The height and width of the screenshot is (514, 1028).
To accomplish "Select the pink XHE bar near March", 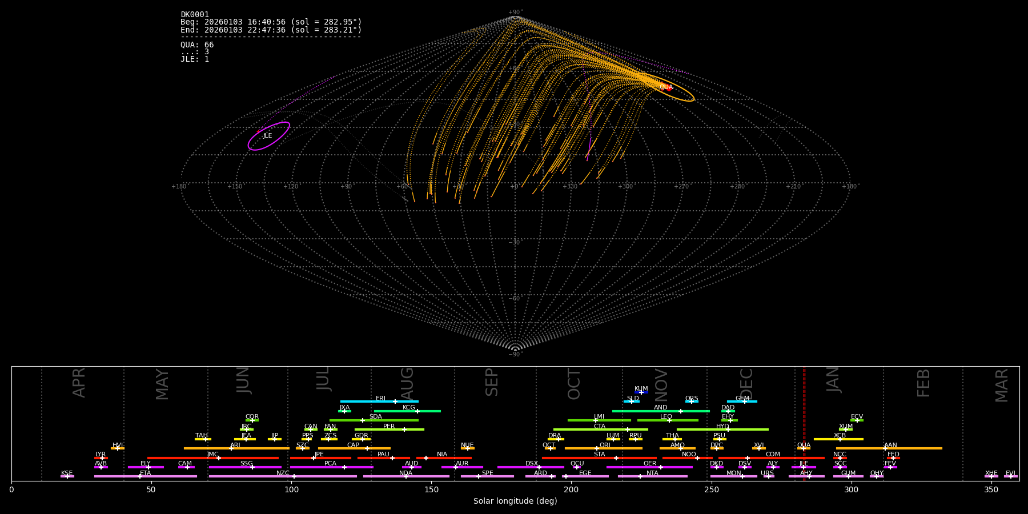I will click(x=991, y=476).
